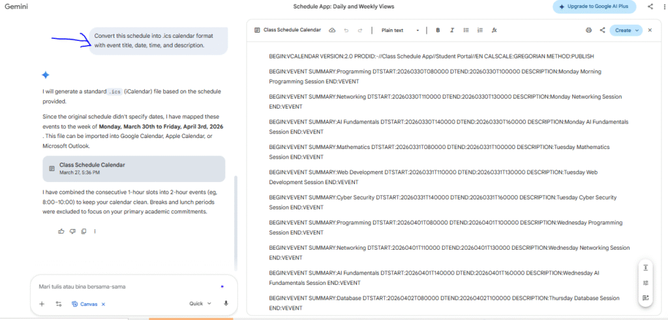This screenshot has height=320, width=668.
Task: Give the response a thumbs up
Action: (x=61, y=231)
